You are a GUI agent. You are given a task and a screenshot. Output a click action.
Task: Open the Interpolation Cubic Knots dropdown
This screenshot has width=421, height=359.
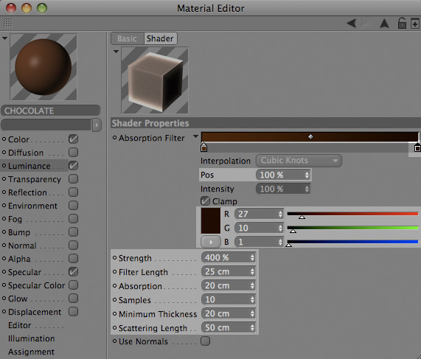299,161
